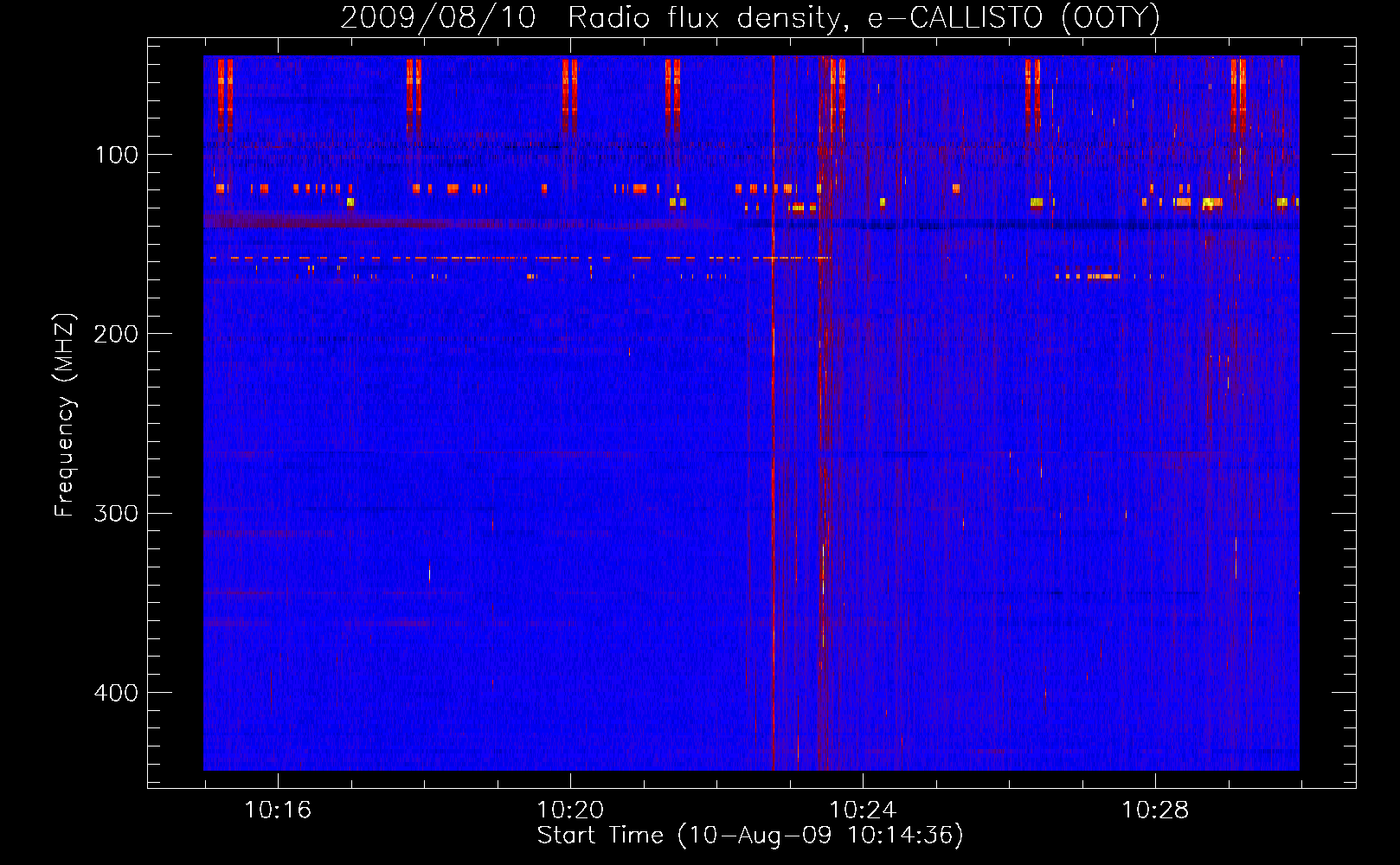Click the 400 frequency tick label
The width and height of the screenshot is (1400, 865).
(116, 693)
